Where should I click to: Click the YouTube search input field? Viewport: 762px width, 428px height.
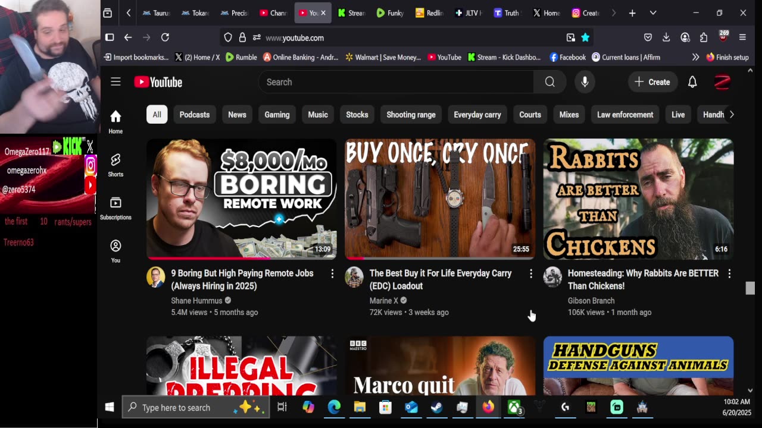coord(396,82)
